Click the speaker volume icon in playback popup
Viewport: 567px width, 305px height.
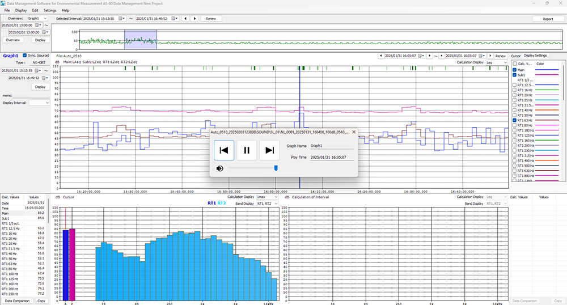click(220, 168)
